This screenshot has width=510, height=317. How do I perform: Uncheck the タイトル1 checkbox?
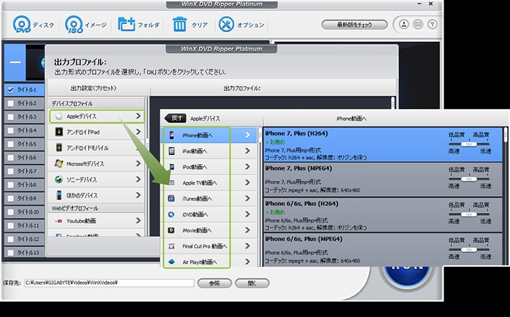click(10, 90)
